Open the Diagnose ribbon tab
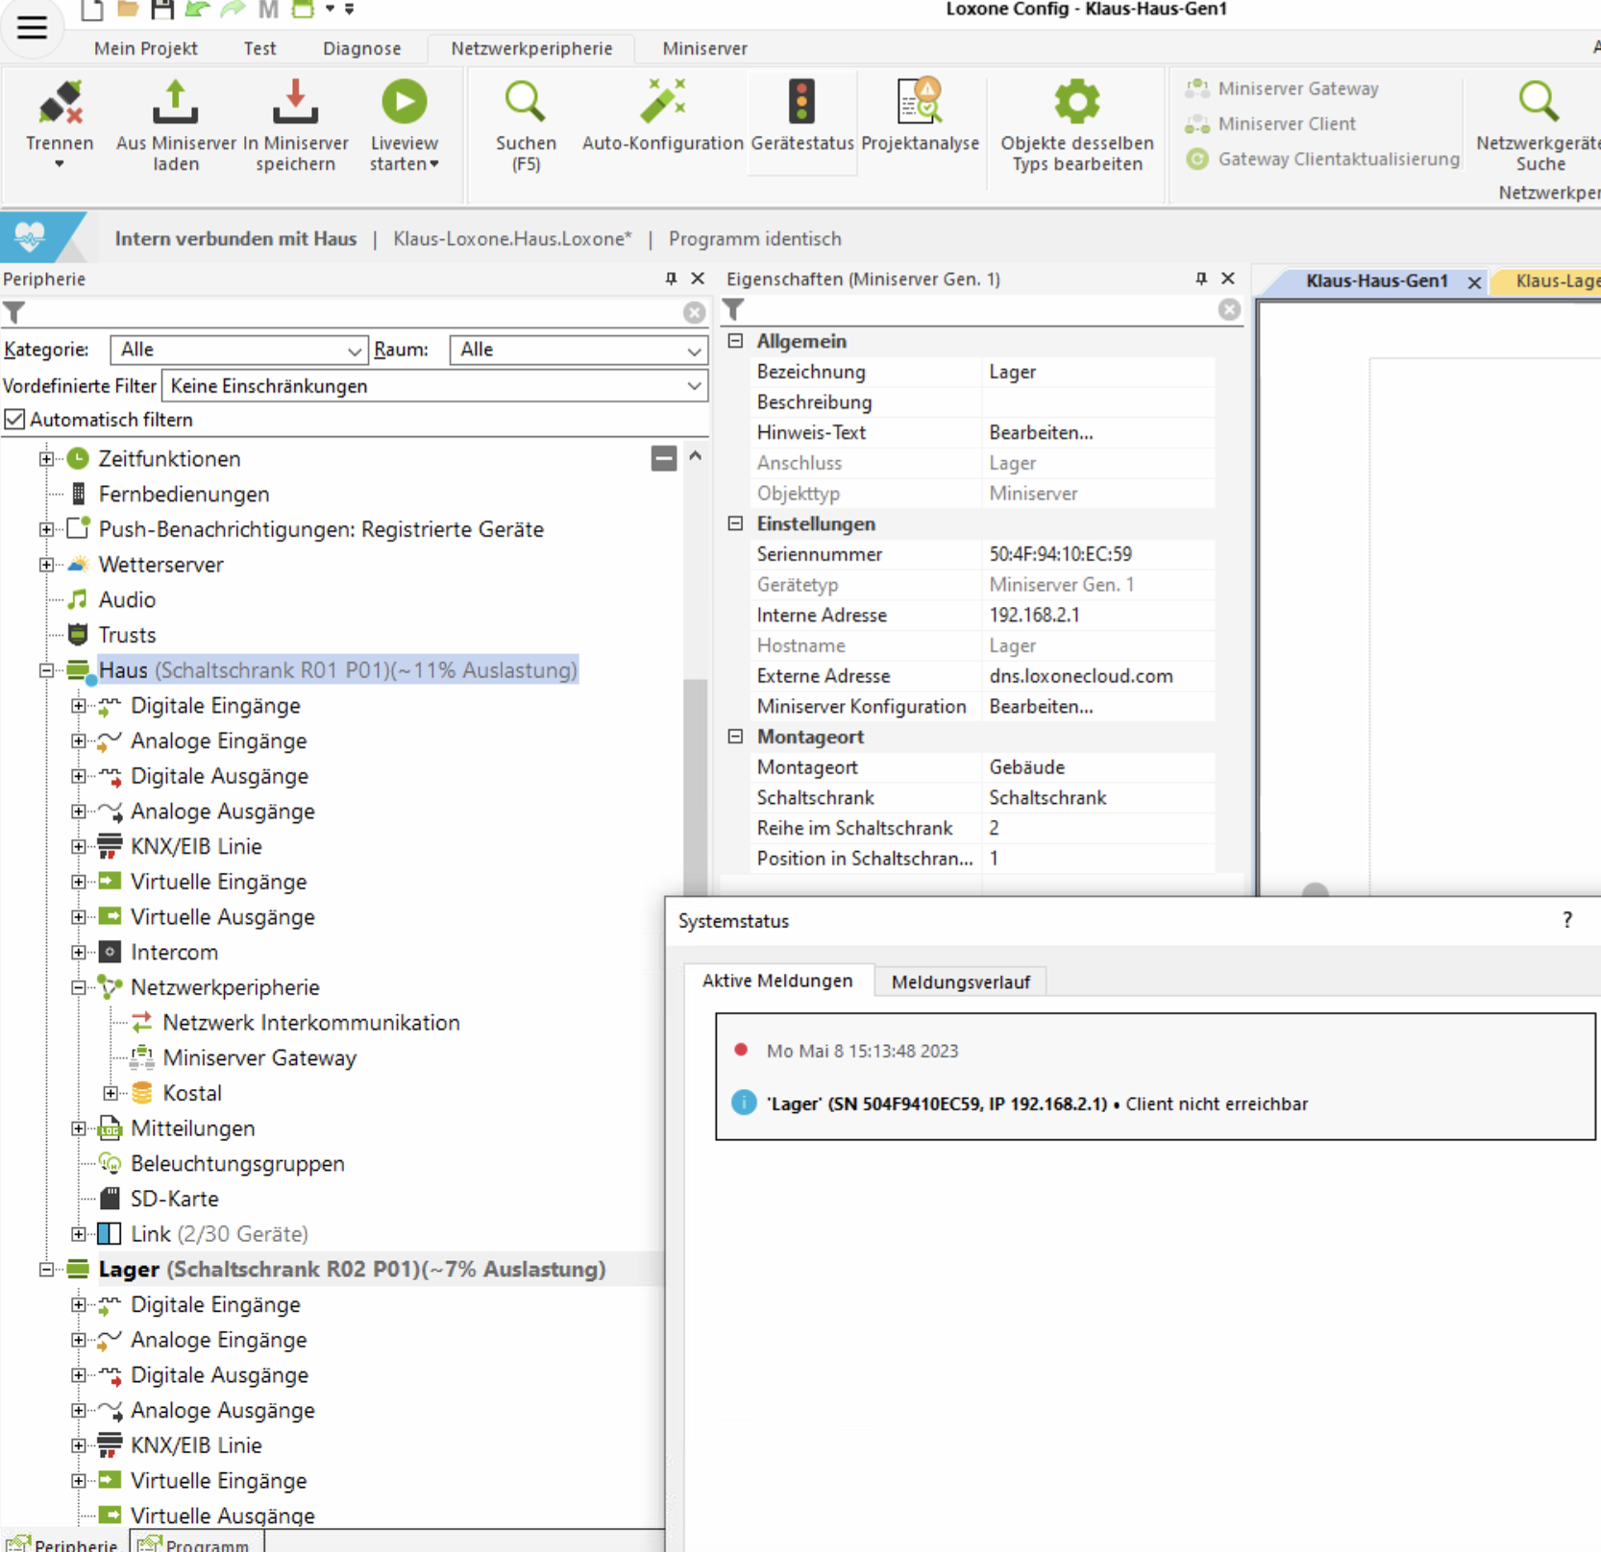The width and height of the screenshot is (1601, 1552). (361, 48)
